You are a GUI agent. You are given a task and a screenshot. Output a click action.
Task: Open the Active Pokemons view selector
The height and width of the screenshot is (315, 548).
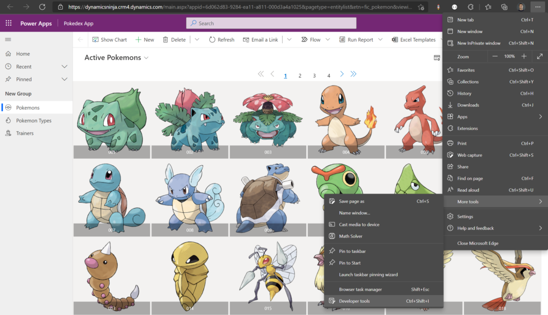116,58
